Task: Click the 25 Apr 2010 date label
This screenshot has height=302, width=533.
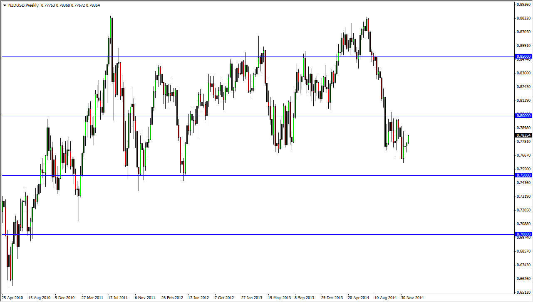Action: [x=12, y=298]
